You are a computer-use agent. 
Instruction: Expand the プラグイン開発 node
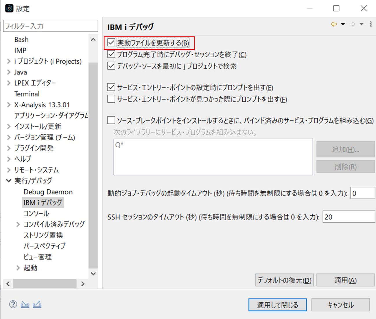click(x=9, y=148)
